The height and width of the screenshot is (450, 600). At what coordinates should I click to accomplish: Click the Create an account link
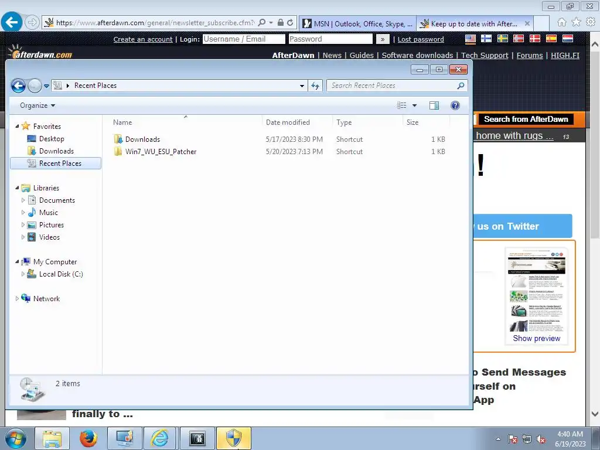143,39
